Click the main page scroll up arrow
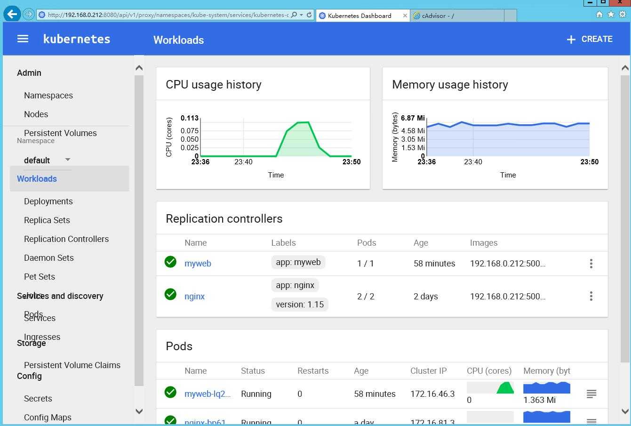Image resolution: width=631 pixels, height=426 pixels. click(x=625, y=68)
